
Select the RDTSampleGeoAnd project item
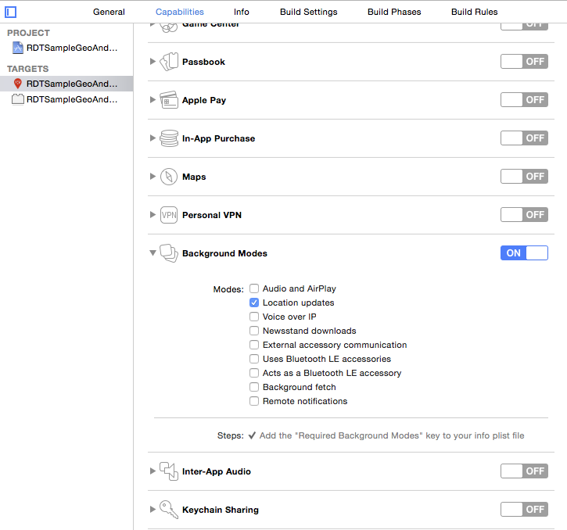tap(70, 48)
